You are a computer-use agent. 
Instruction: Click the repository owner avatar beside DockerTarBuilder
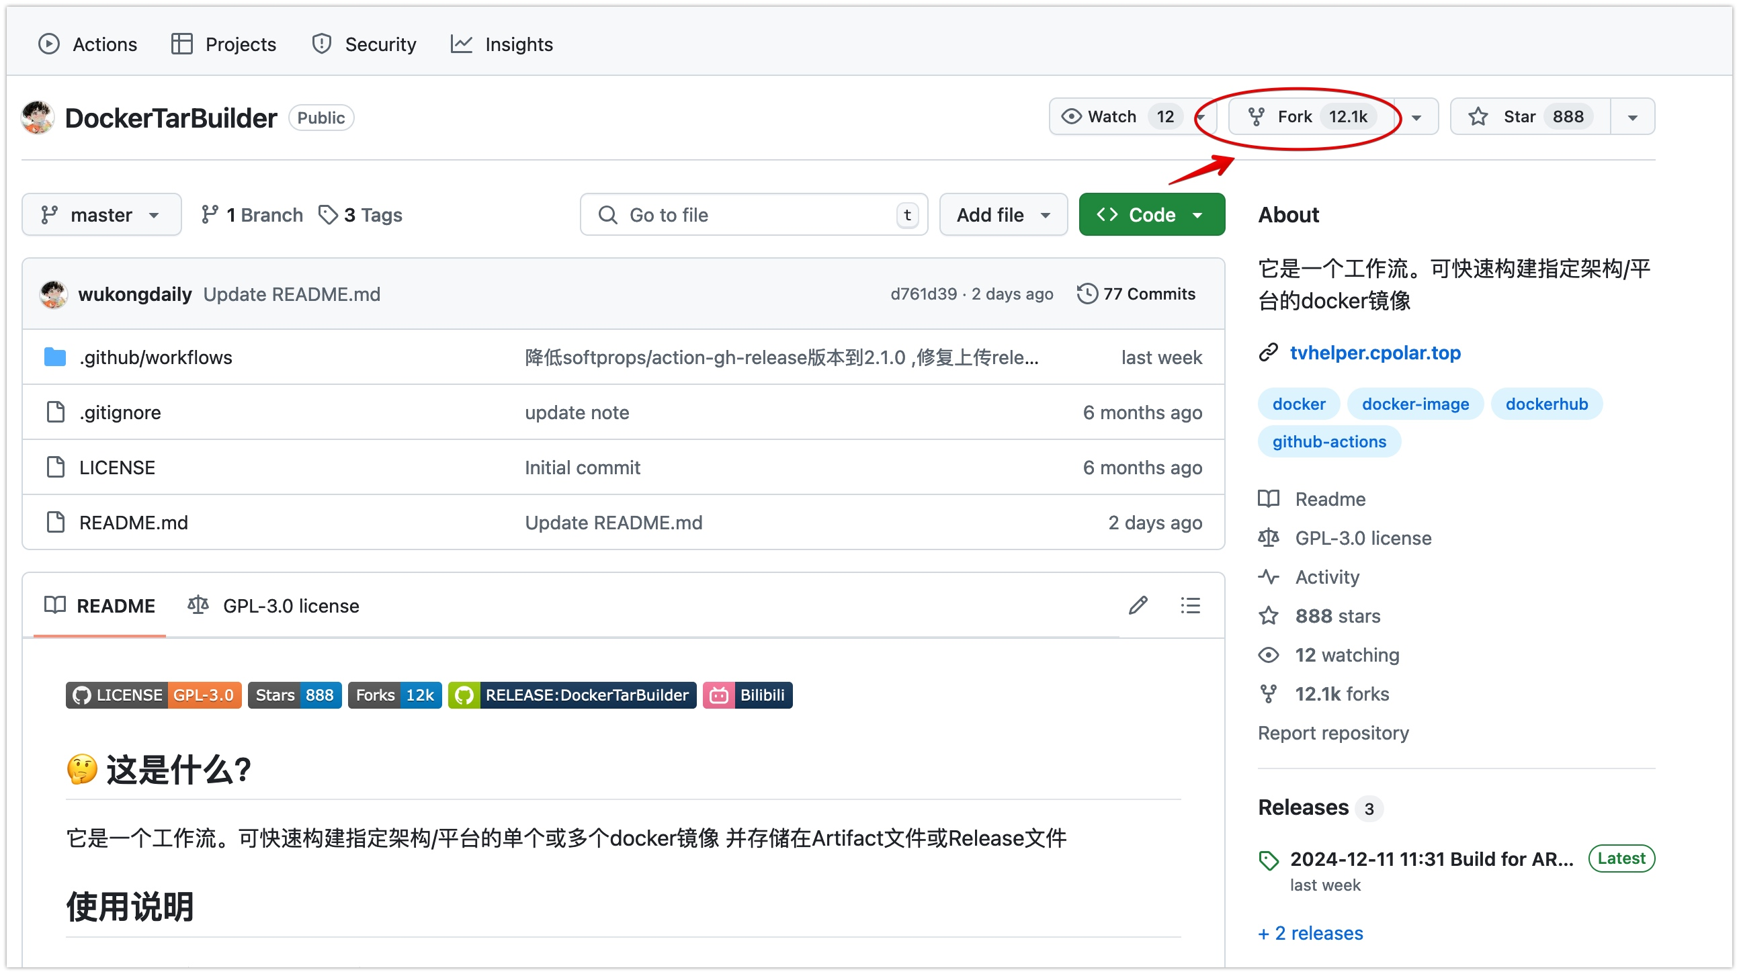[x=38, y=118]
